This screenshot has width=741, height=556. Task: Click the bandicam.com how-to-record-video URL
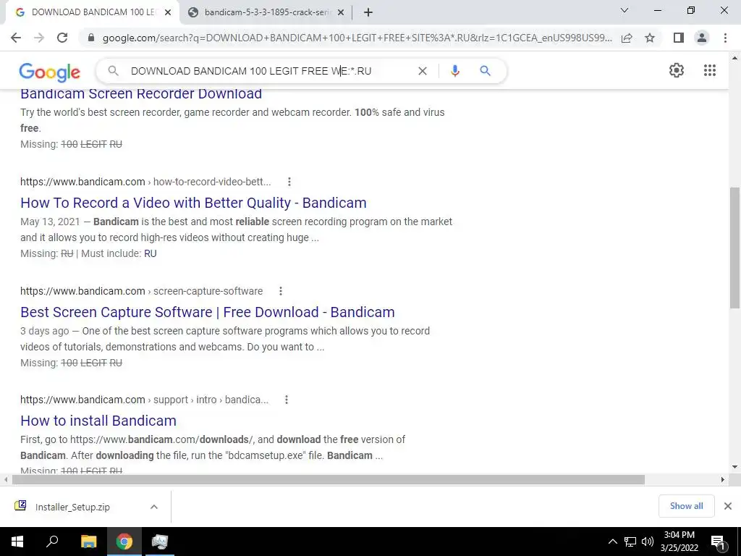145,182
